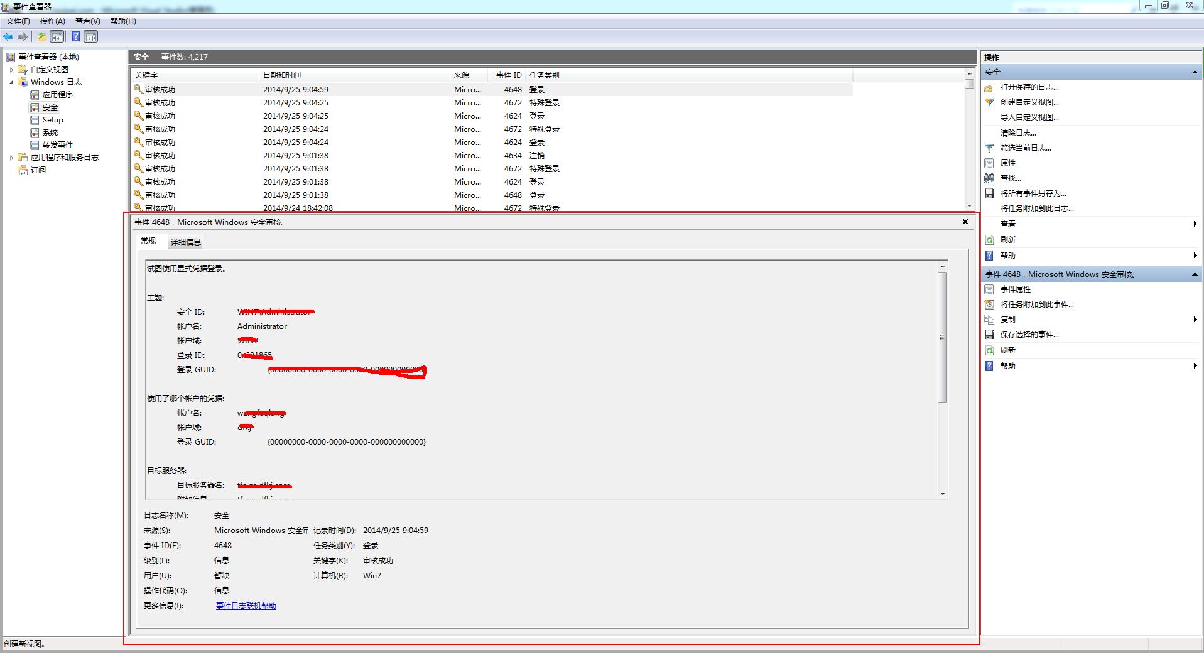
Task: Click 保存选择的事件 action
Action: tap(1029, 335)
